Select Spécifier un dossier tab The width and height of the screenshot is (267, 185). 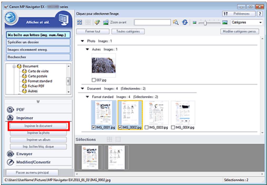pyautogui.click(x=38, y=42)
